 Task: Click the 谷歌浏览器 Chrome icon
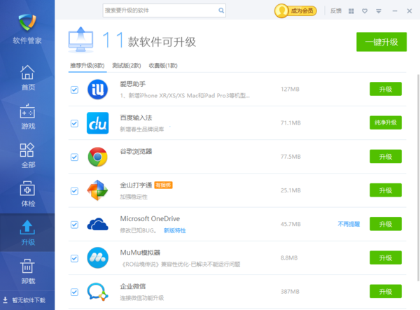98,157
